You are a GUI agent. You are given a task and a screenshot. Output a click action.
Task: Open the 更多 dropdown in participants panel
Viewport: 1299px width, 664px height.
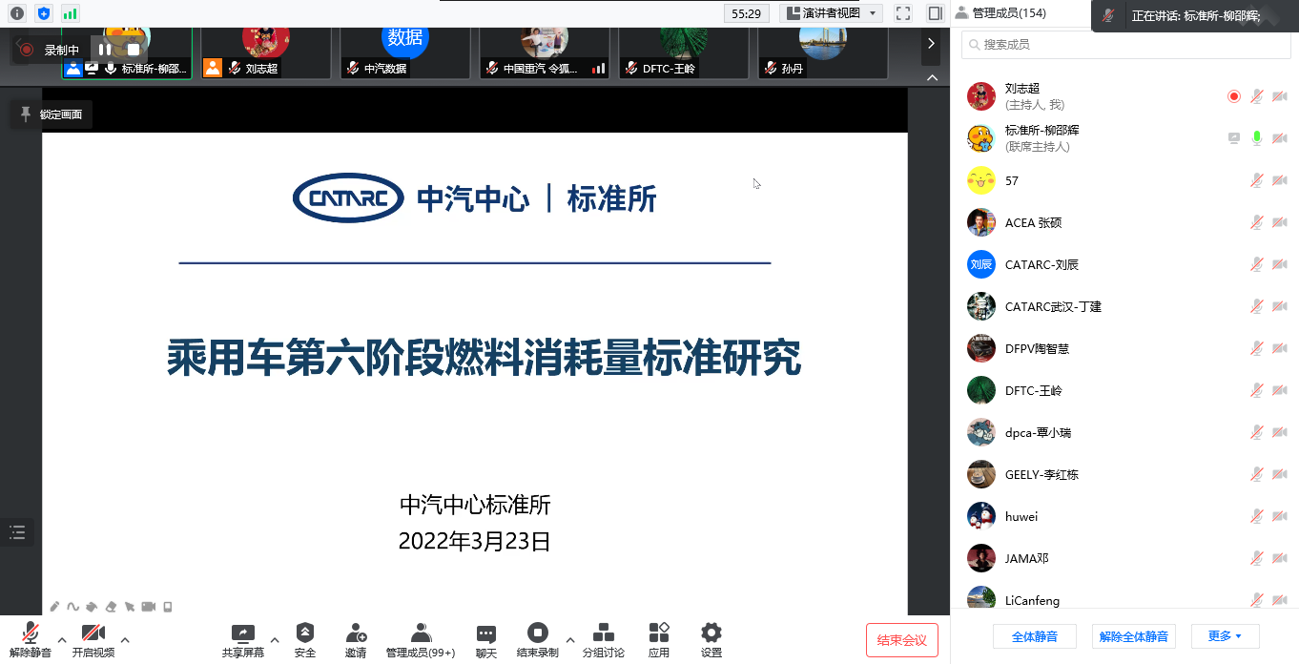[x=1226, y=635]
